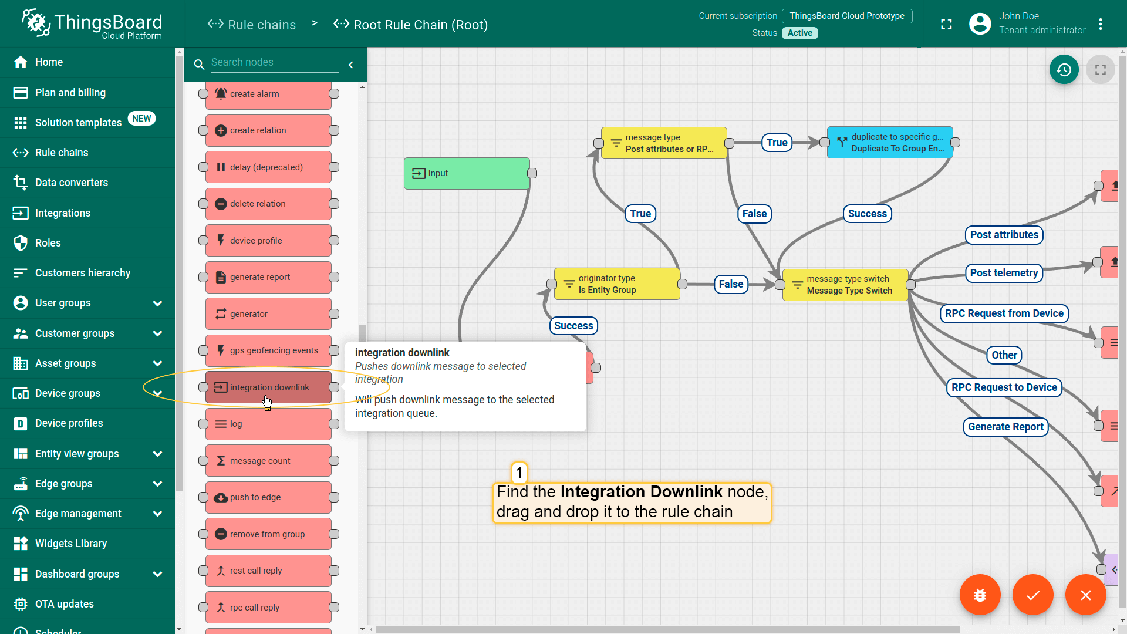The width and height of the screenshot is (1127, 634).
Task: Click the Search nodes input field
Action: 274,62
